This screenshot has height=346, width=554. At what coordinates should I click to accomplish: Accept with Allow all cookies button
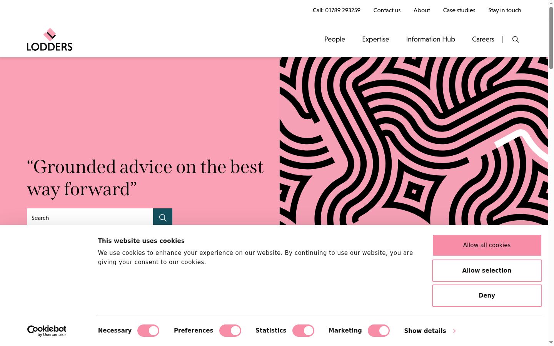tap(487, 245)
